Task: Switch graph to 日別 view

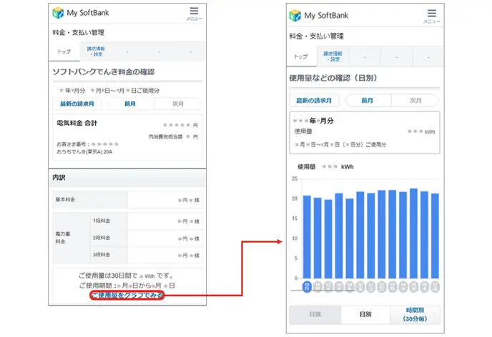Action: point(365,314)
